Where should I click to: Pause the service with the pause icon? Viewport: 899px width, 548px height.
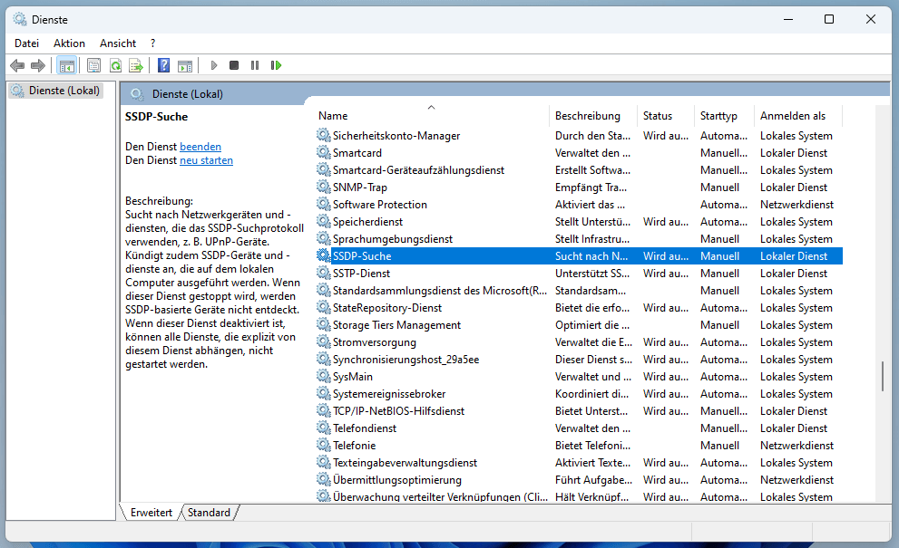pos(255,65)
